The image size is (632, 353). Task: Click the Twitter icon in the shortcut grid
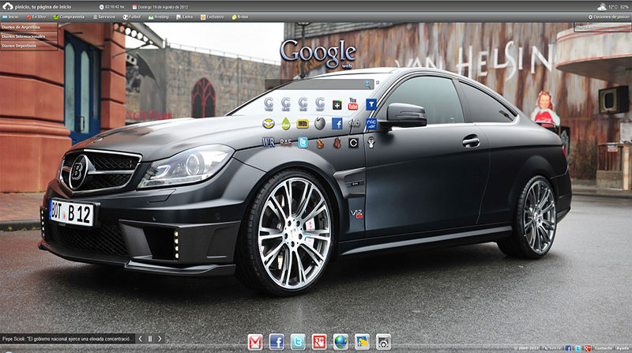[302, 143]
